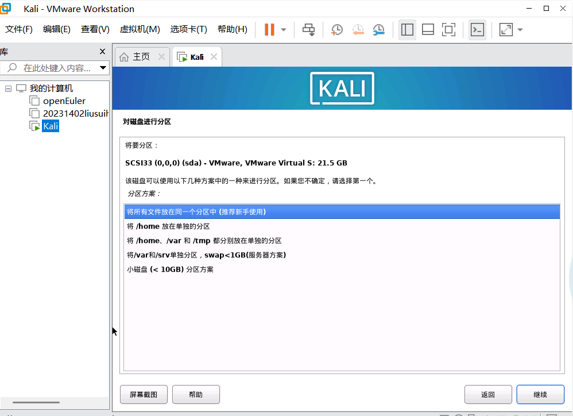Close the library panel
The height and width of the screenshot is (416, 573).
click(103, 52)
